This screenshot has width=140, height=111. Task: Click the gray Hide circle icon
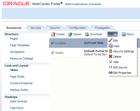[x=111, y=61]
